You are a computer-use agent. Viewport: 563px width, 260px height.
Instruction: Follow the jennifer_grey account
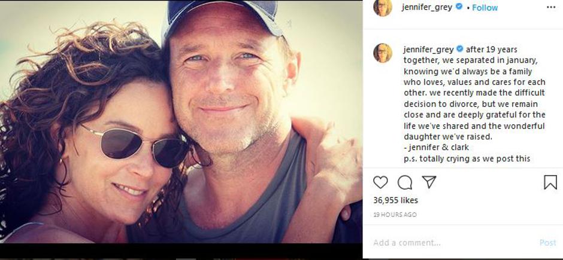[485, 7]
